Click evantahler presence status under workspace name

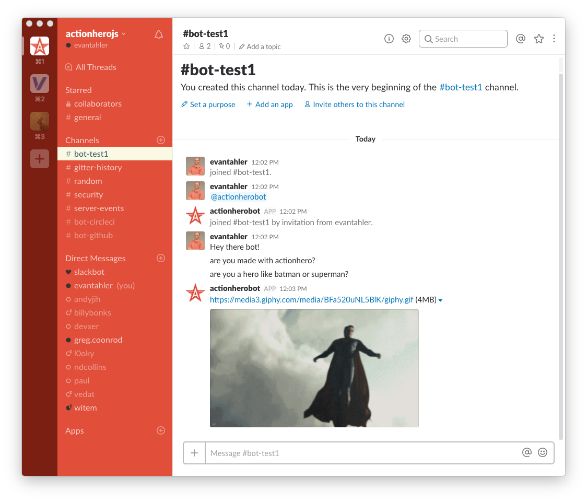(87, 45)
